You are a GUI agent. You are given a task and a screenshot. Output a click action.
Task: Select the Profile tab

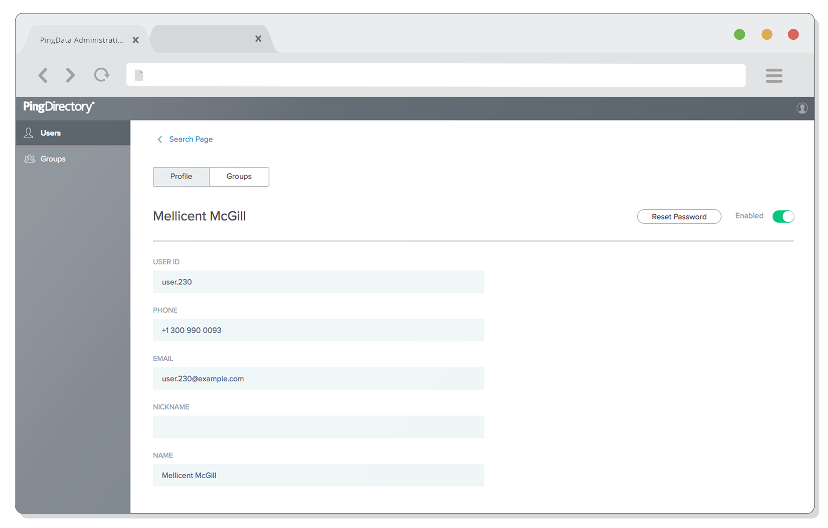181,177
